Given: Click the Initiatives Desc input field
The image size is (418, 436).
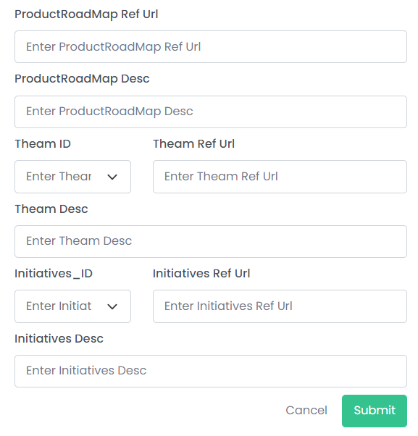Looking at the screenshot, I should click(211, 371).
